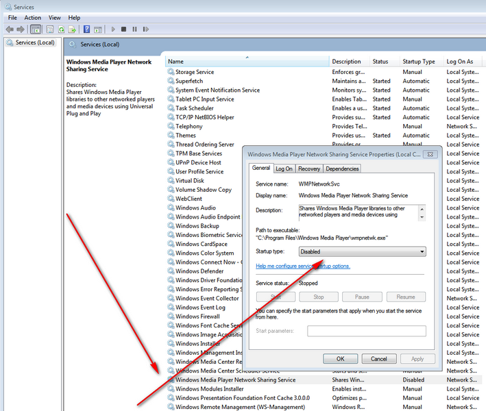Click the Description box scroll-up arrow

[x=422, y=209]
